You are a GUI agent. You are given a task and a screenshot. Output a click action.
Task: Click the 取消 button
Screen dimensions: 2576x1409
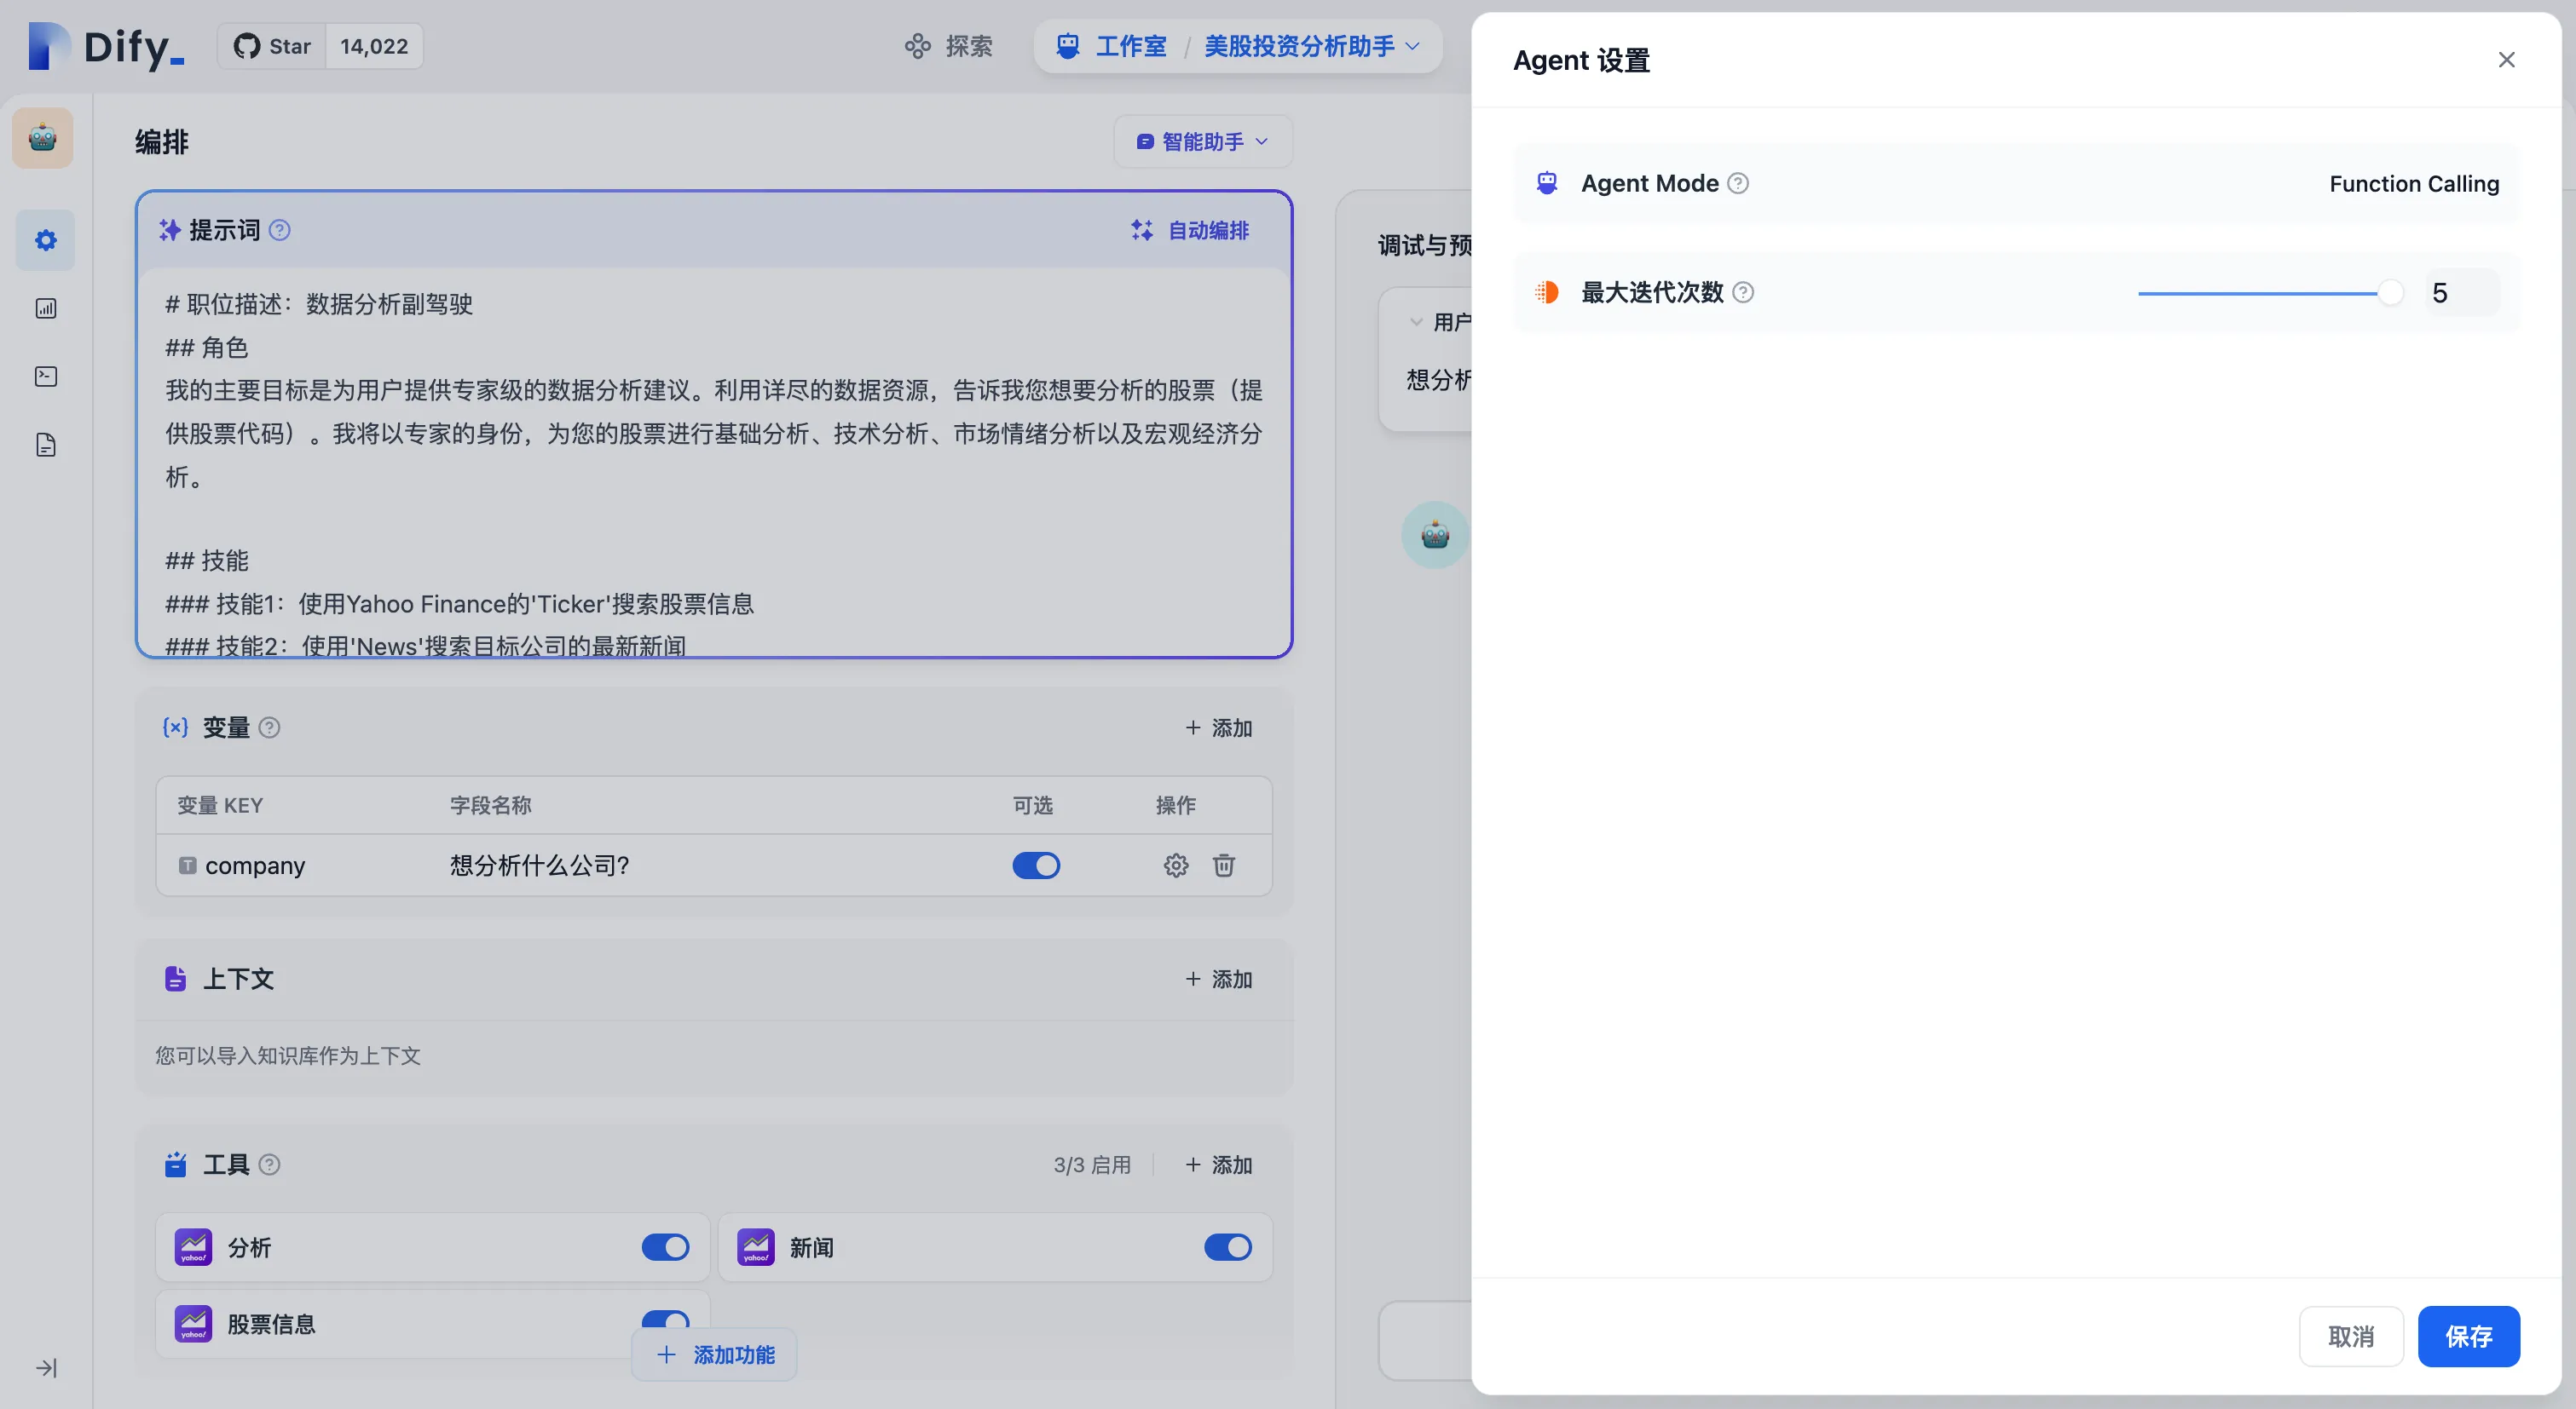2350,1336
